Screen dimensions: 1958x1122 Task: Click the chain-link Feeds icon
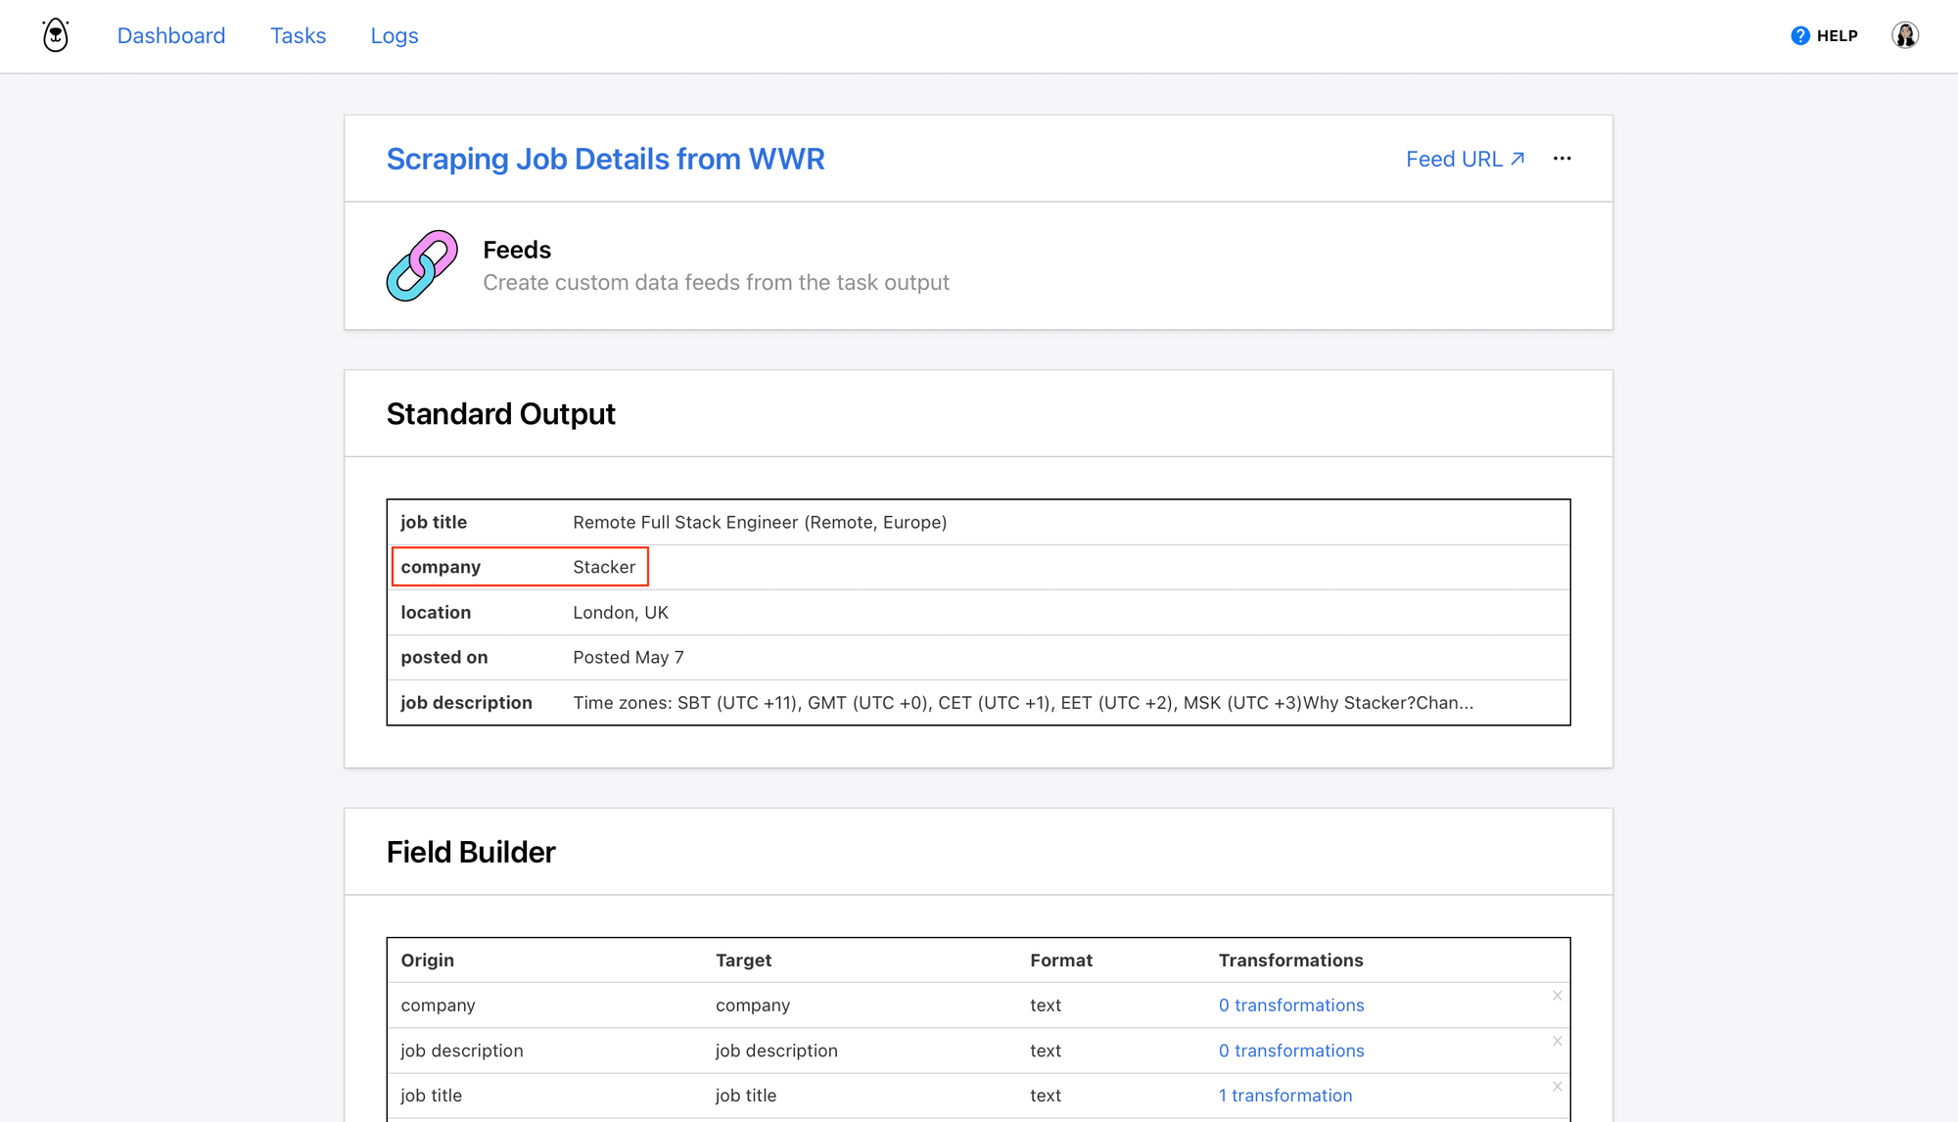click(x=423, y=266)
